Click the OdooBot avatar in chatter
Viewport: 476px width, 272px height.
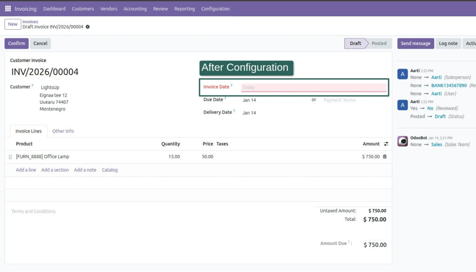(x=403, y=141)
